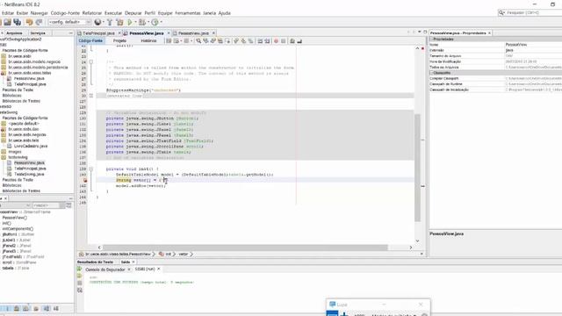
Task: Collapse the comment fold at line 24
Action: (91, 62)
